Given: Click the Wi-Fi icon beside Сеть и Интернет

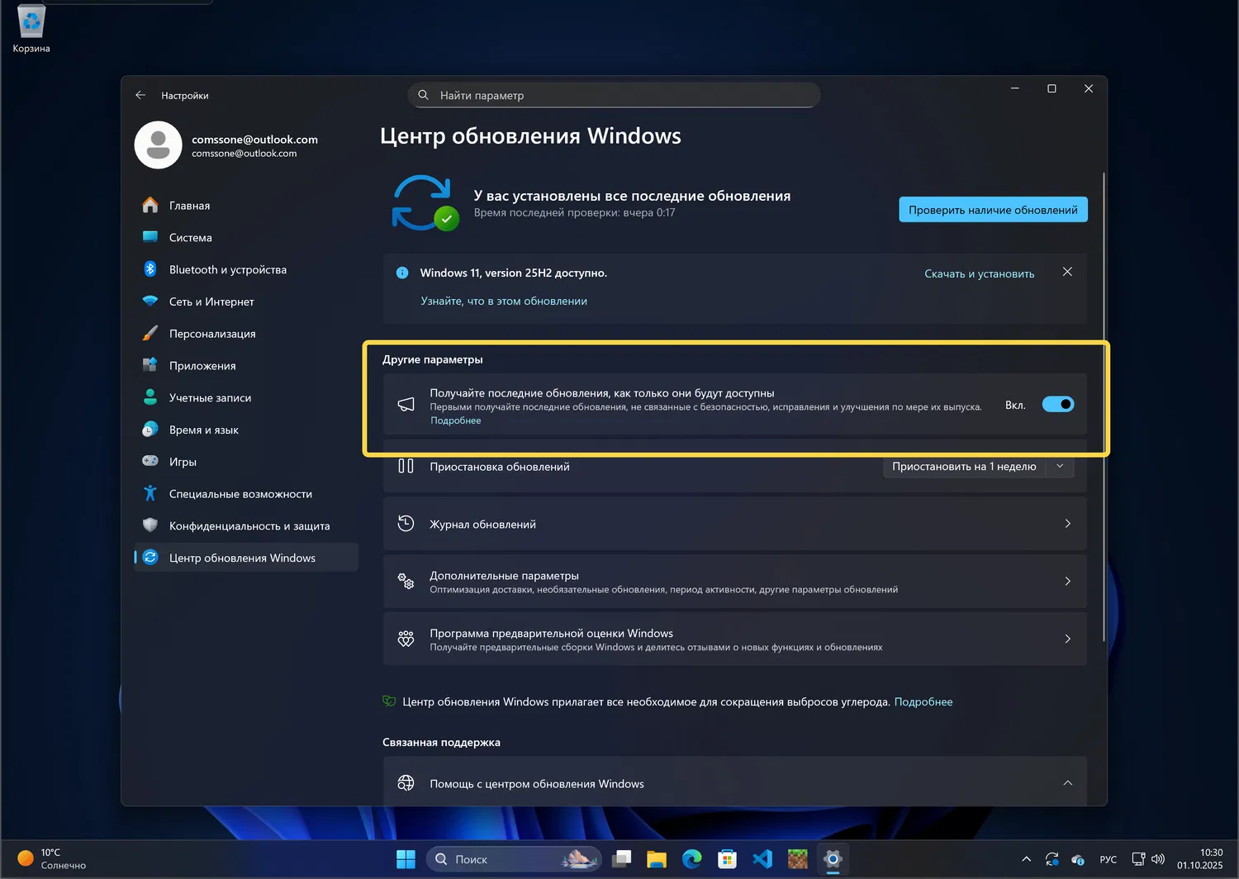Looking at the screenshot, I should point(150,302).
